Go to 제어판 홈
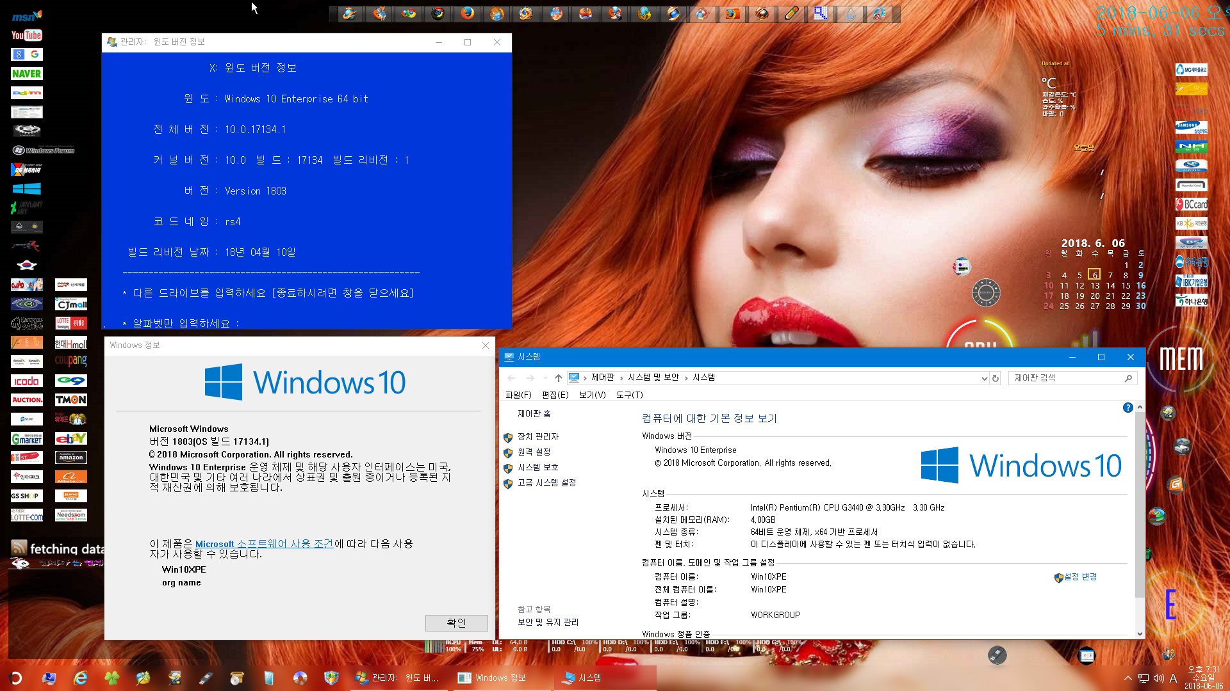 click(534, 414)
